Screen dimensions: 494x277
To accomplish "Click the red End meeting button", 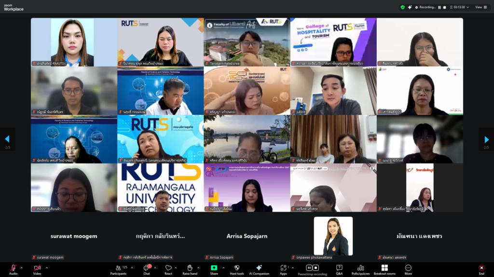I will [481, 268].
